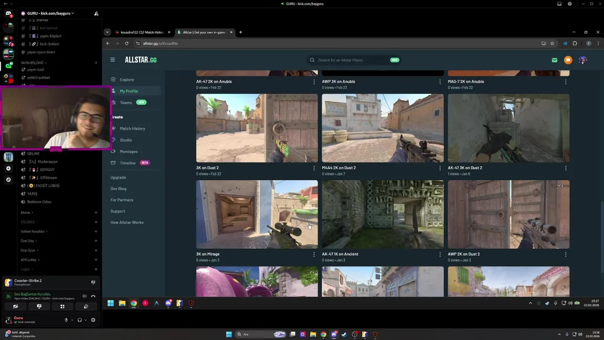This screenshot has height=340, width=604.
Task: Open Explore in the Allstar sidebar
Action: (x=126, y=79)
